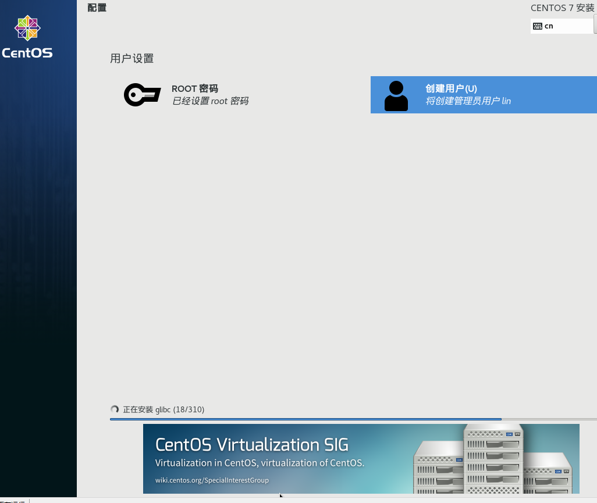Click the 已经设置 root 密码 status text
597x503 pixels.
pos(210,101)
